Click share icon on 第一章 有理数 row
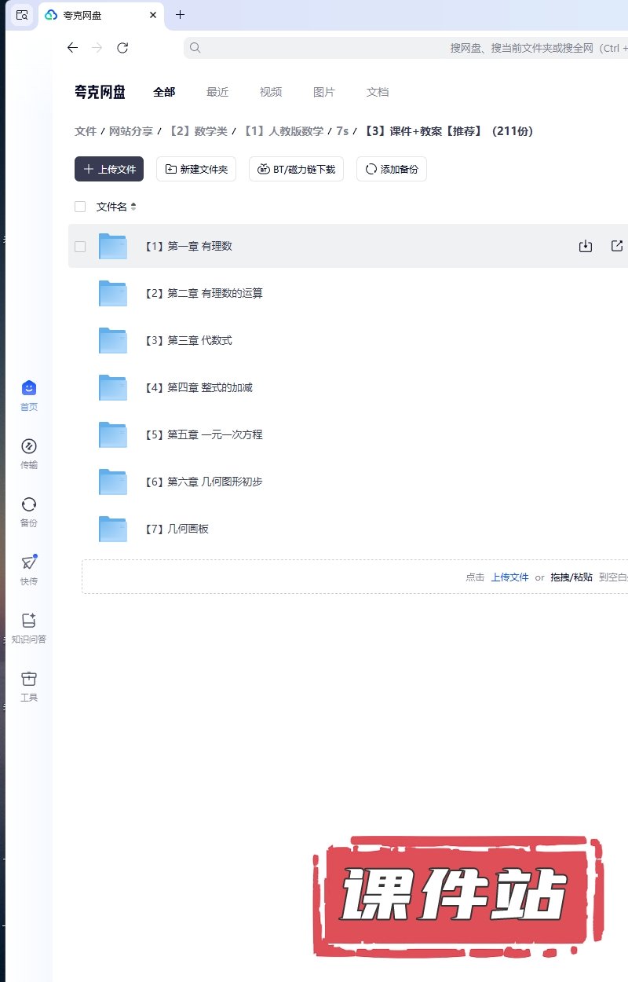 tap(617, 246)
